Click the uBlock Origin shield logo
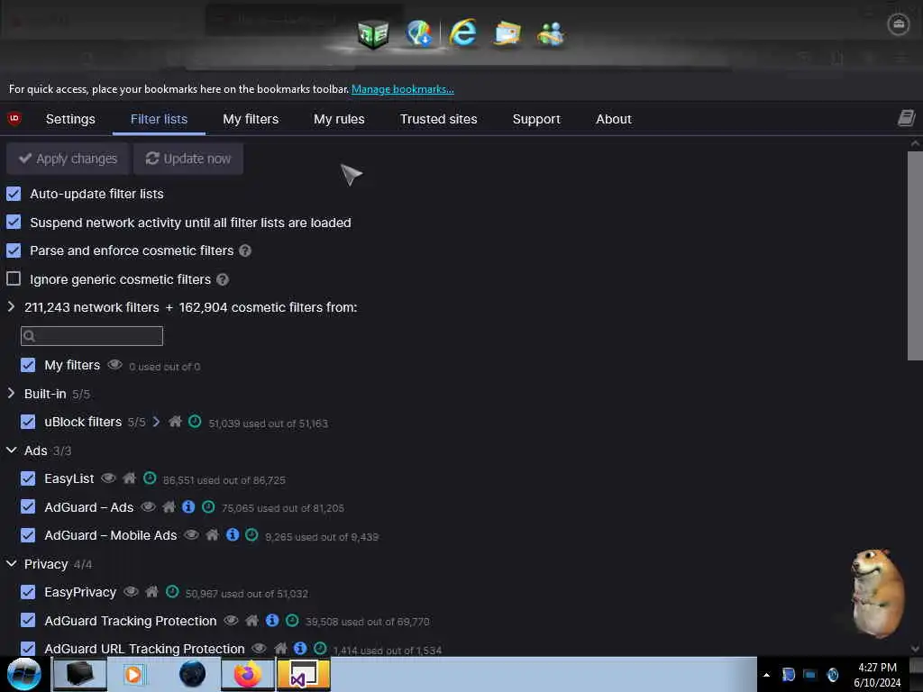The image size is (923, 692). [14, 118]
